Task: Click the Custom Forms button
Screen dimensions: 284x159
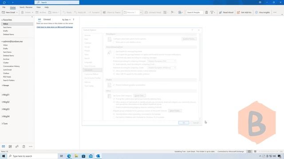Action: (x=189, y=39)
